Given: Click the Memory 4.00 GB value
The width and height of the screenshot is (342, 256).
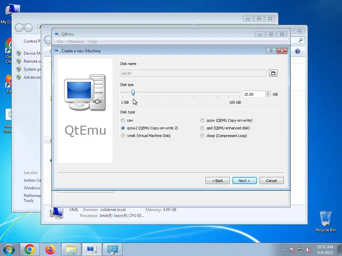Looking at the screenshot, I should tap(170, 210).
